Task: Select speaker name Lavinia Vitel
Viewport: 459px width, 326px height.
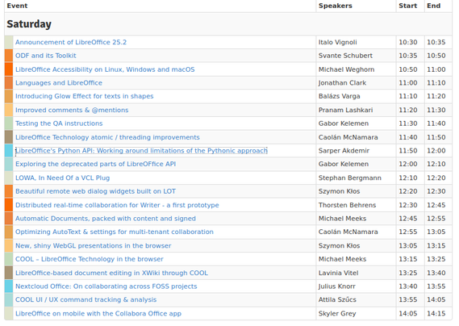Action: click(x=338, y=273)
